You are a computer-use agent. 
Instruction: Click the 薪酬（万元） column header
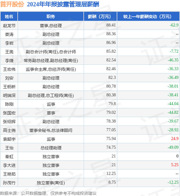click(x=100, y=16)
